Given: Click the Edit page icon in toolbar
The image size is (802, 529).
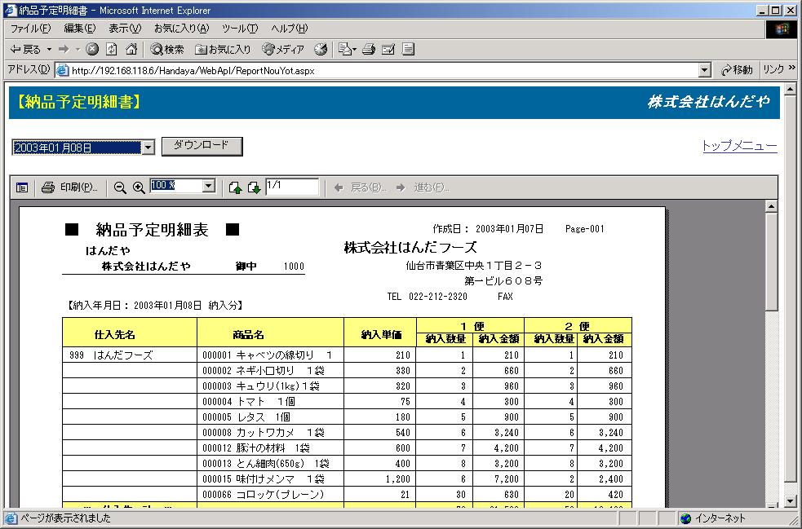Looking at the screenshot, I should coord(388,49).
